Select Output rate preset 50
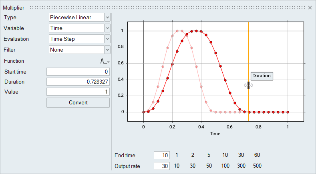Image resolution: width=316 pixels, height=174 pixels. (x=209, y=166)
